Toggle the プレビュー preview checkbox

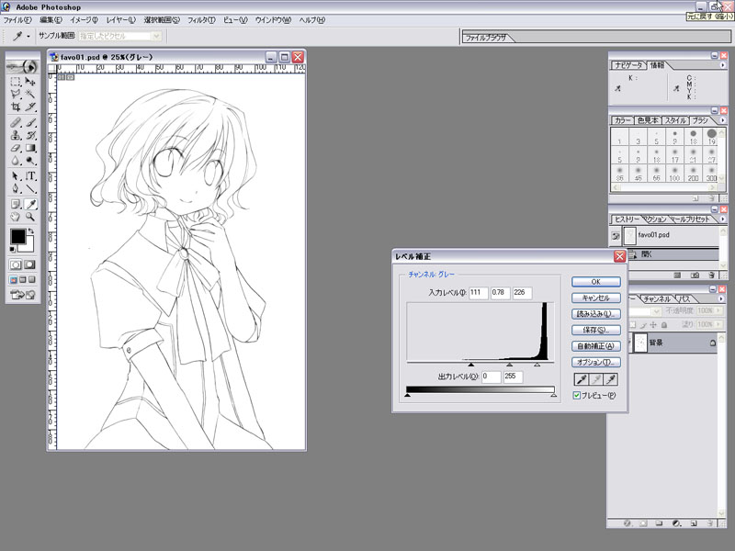(x=577, y=396)
